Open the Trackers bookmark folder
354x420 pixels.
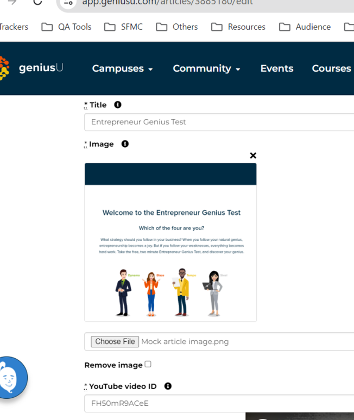(14, 27)
